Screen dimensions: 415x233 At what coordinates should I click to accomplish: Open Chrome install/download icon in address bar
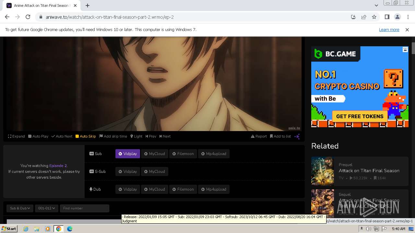coord(353,17)
